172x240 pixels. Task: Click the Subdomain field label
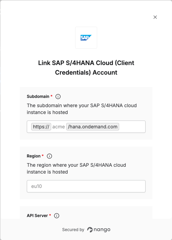click(x=38, y=97)
